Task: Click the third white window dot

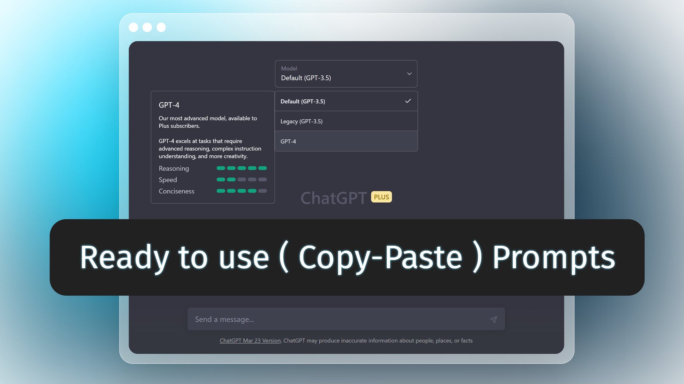Action: coord(161,27)
